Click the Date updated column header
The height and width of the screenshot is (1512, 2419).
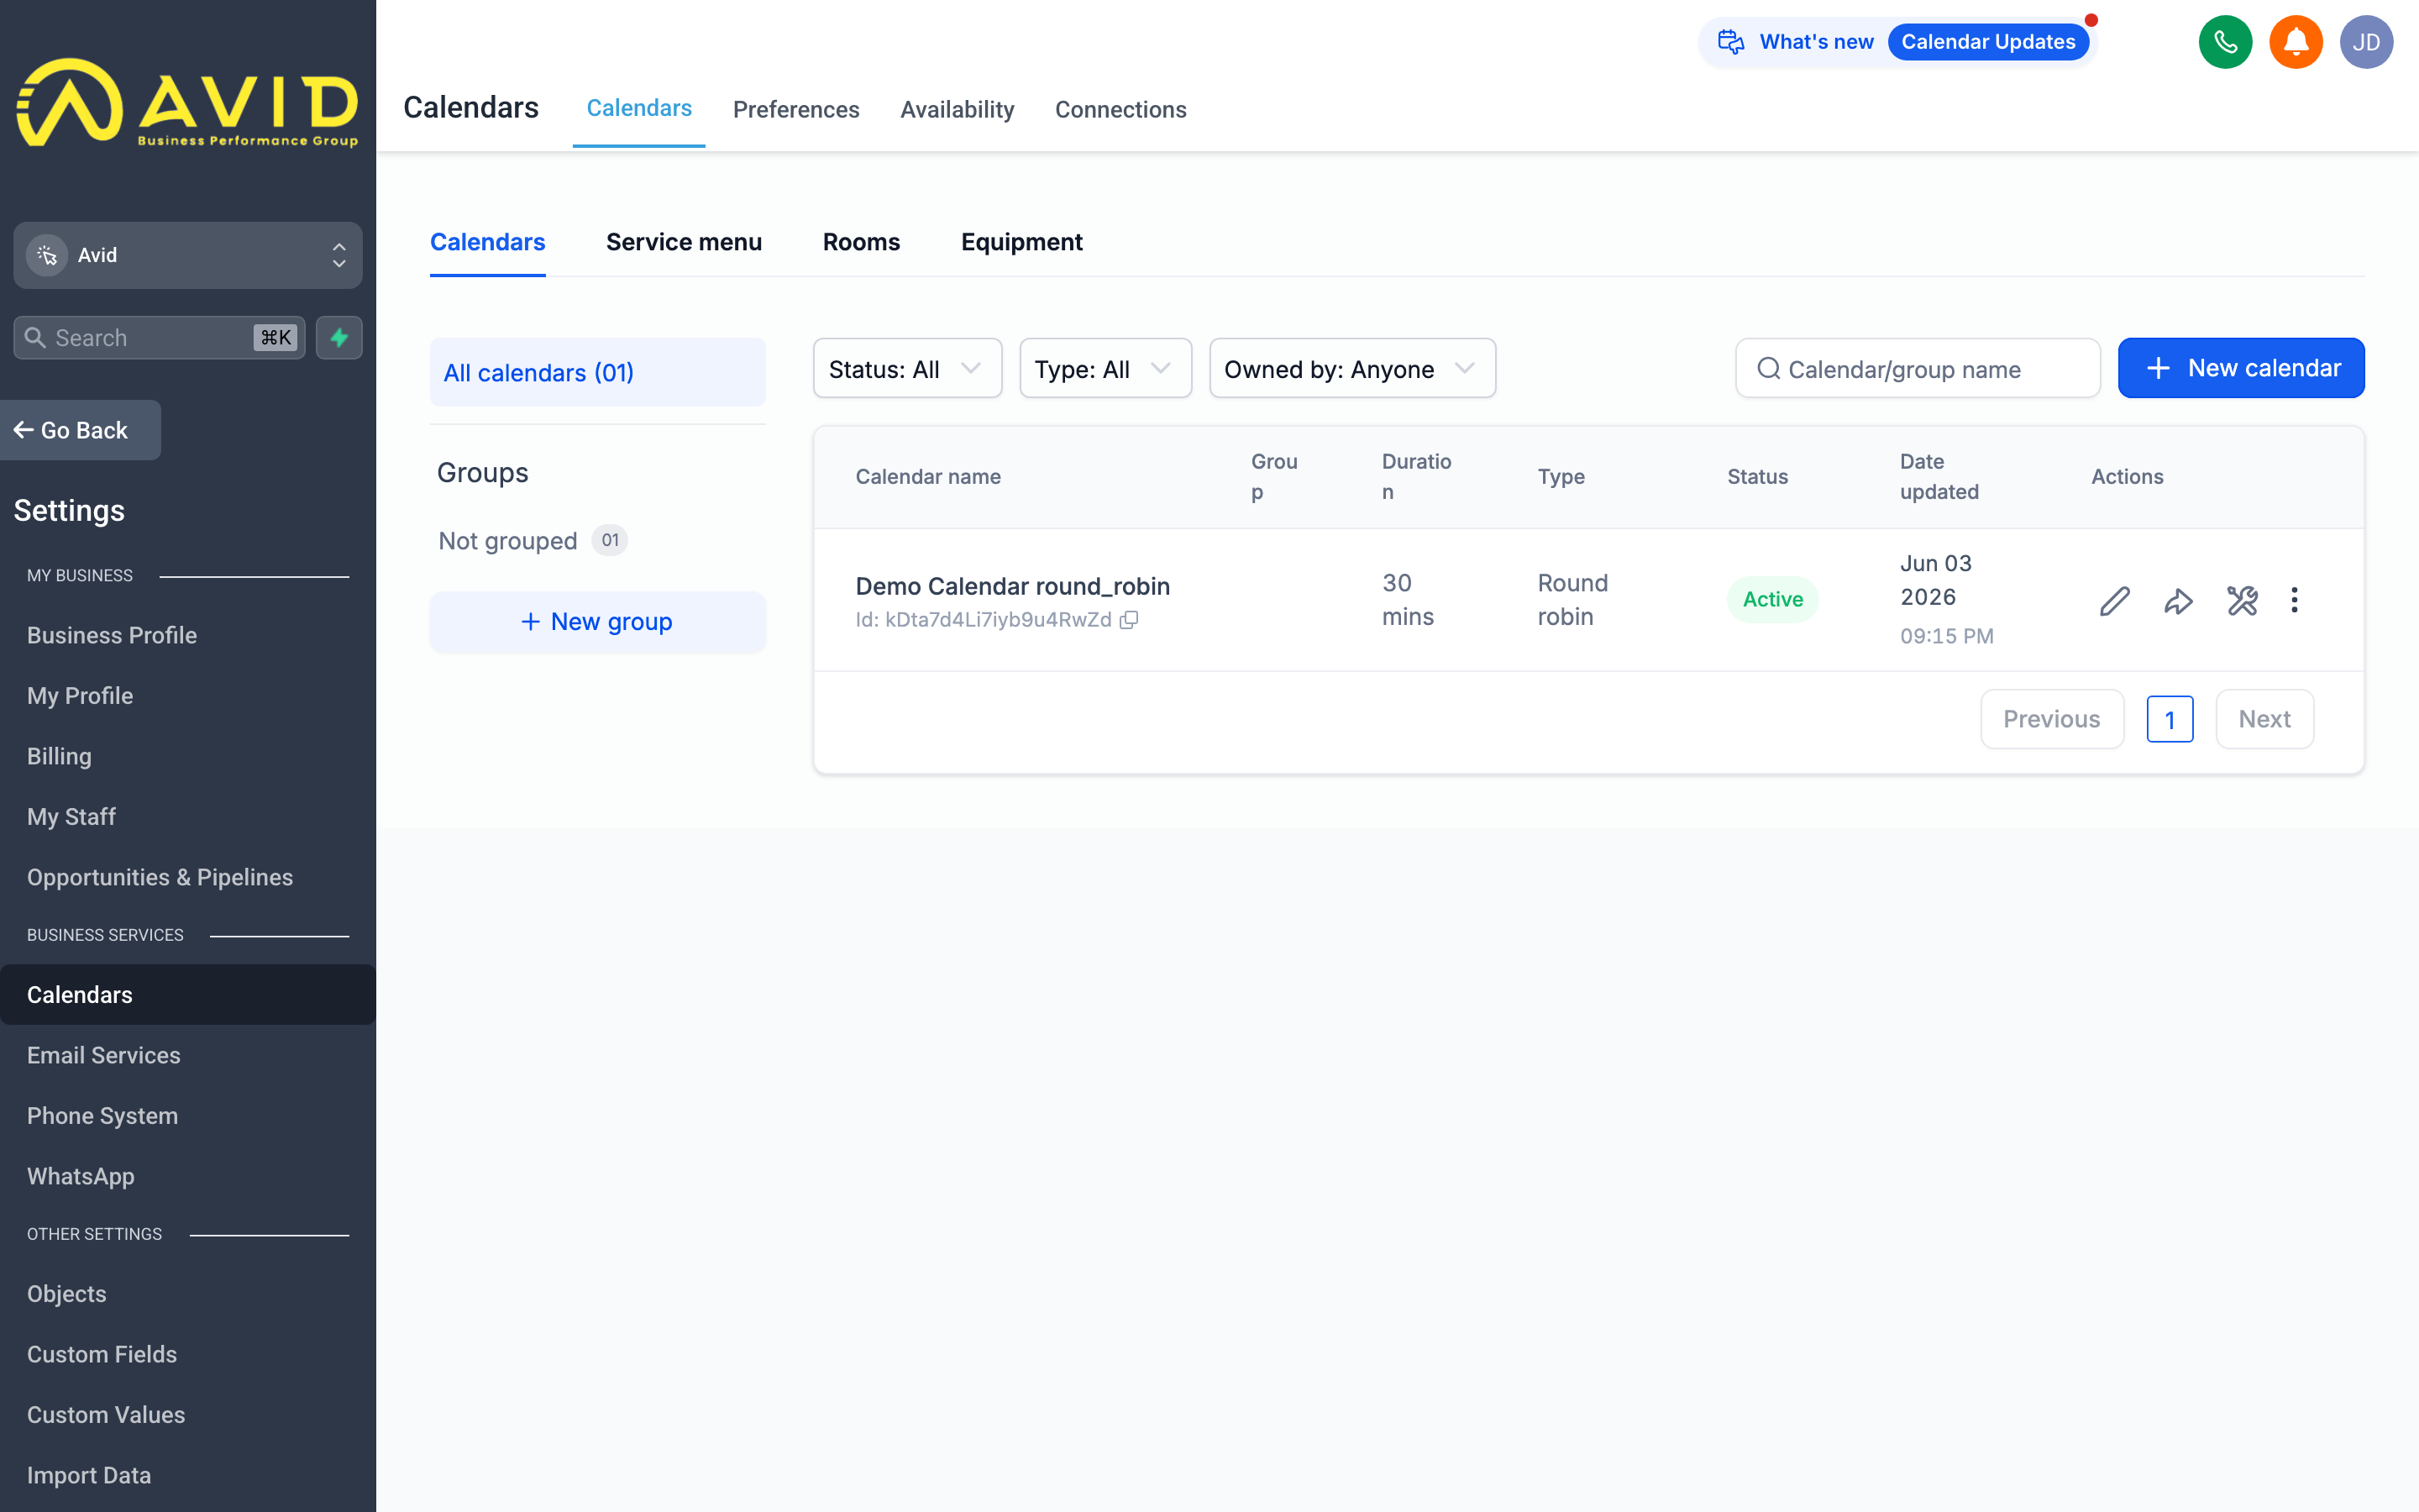point(1939,476)
